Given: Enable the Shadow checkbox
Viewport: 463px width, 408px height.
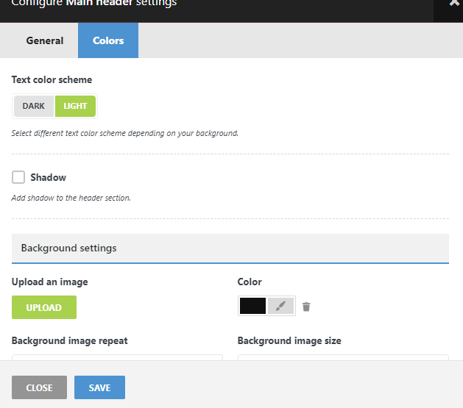Looking at the screenshot, I should pos(18,177).
